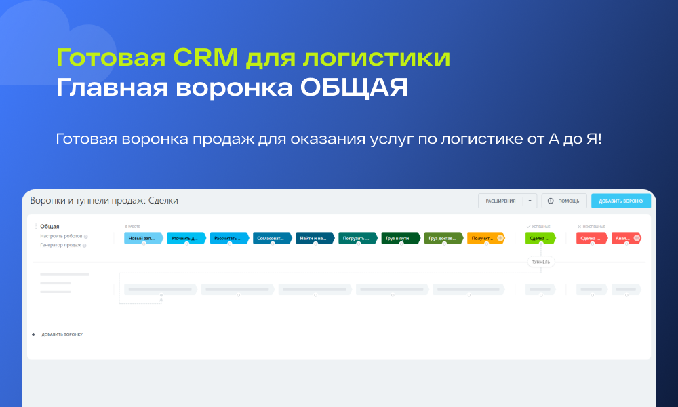Click the drag handle beside 'Общая'
This screenshot has height=407, width=678.
coord(35,226)
